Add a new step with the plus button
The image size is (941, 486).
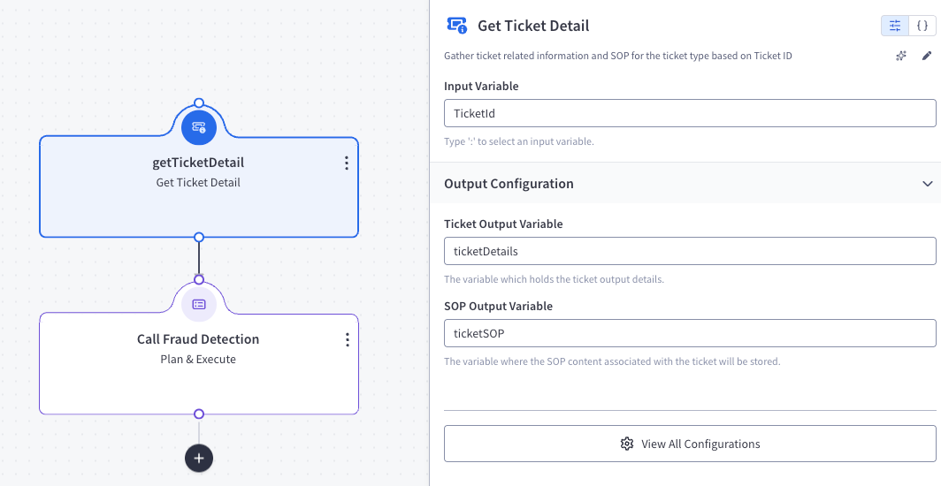[x=199, y=459]
